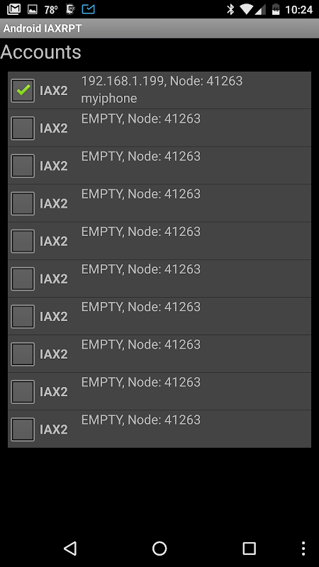Open the 192.168.1.199 myiphone account entry
This screenshot has width=319, height=567.
[x=159, y=91]
